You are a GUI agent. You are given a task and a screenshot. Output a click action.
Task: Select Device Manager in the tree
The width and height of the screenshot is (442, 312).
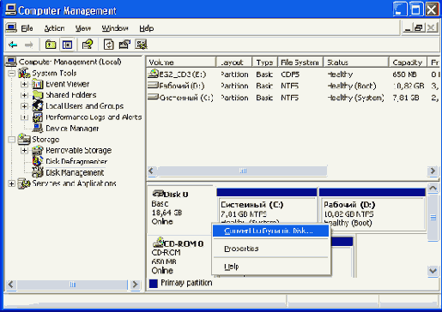pos(72,129)
